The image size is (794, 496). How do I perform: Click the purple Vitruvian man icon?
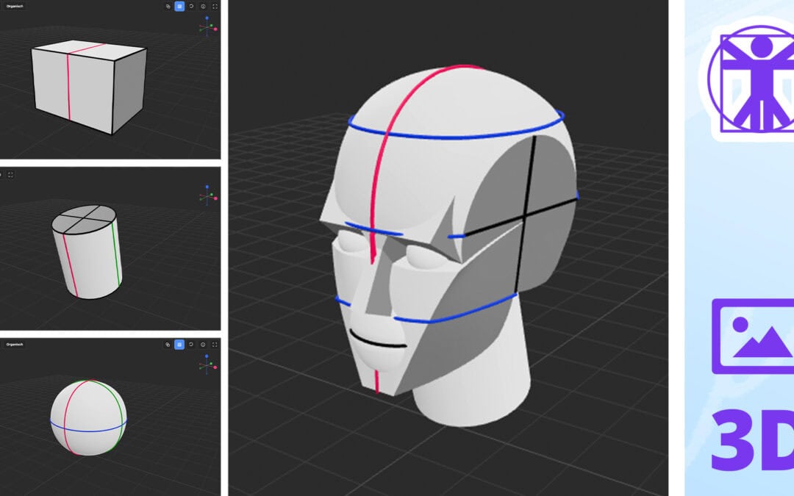[751, 79]
